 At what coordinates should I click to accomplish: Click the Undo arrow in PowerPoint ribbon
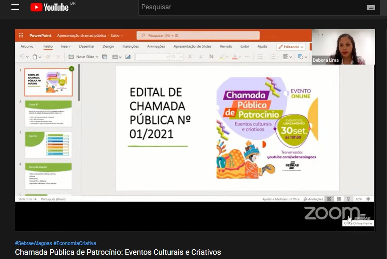(22, 57)
